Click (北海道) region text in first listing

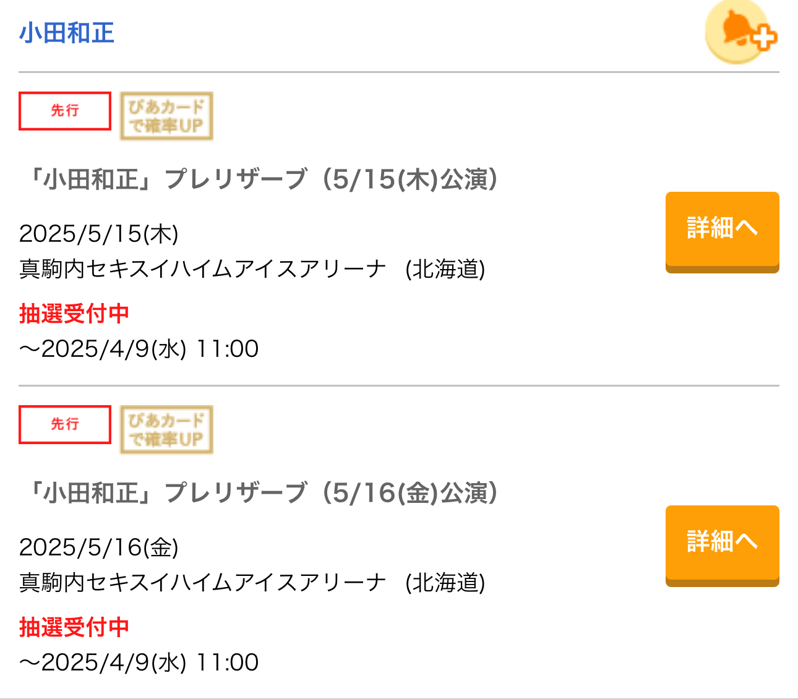coord(445,269)
